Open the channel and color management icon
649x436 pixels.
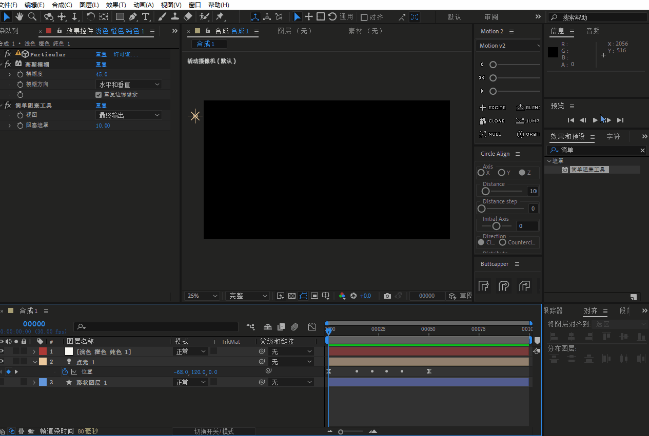point(342,296)
